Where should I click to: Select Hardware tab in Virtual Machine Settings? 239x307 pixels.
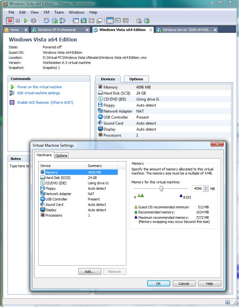(44, 155)
